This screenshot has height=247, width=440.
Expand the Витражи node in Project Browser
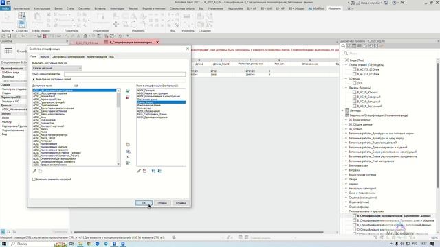click(x=346, y=170)
